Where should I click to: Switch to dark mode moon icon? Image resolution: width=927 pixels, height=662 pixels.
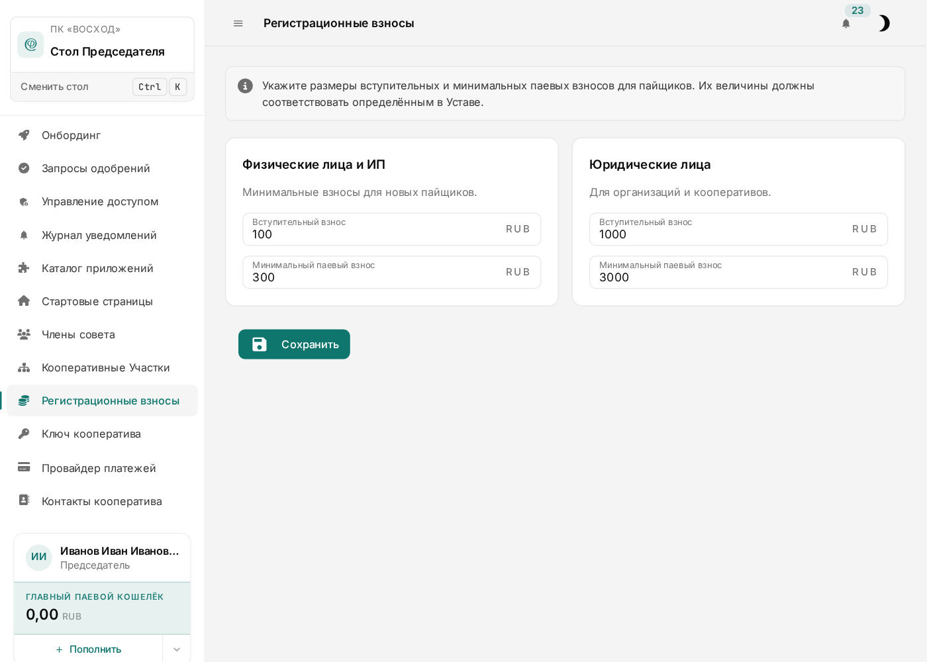click(884, 23)
